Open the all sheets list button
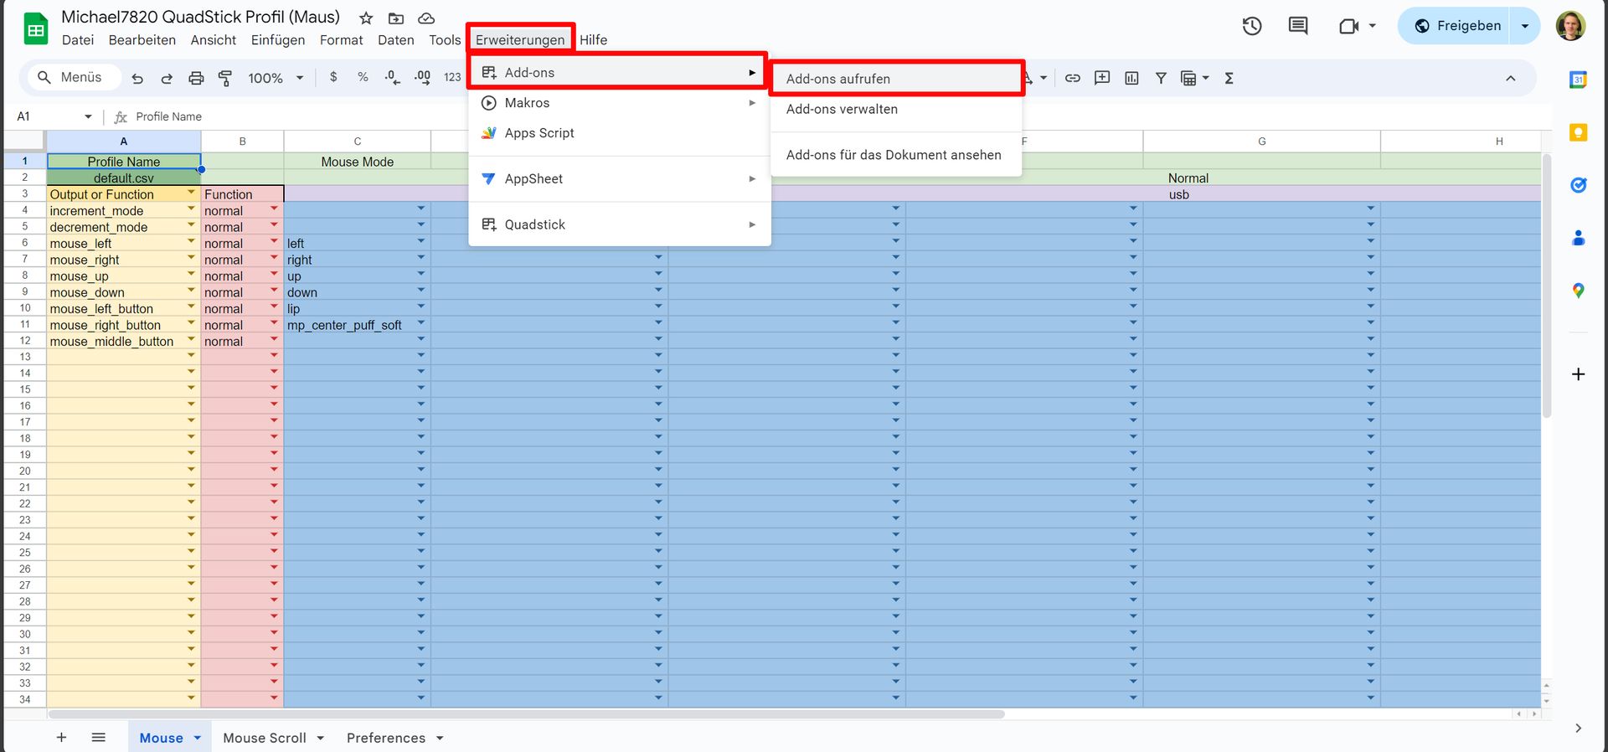This screenshot has height=752, width=1608. pyautogui.click(x=98, y=737)
